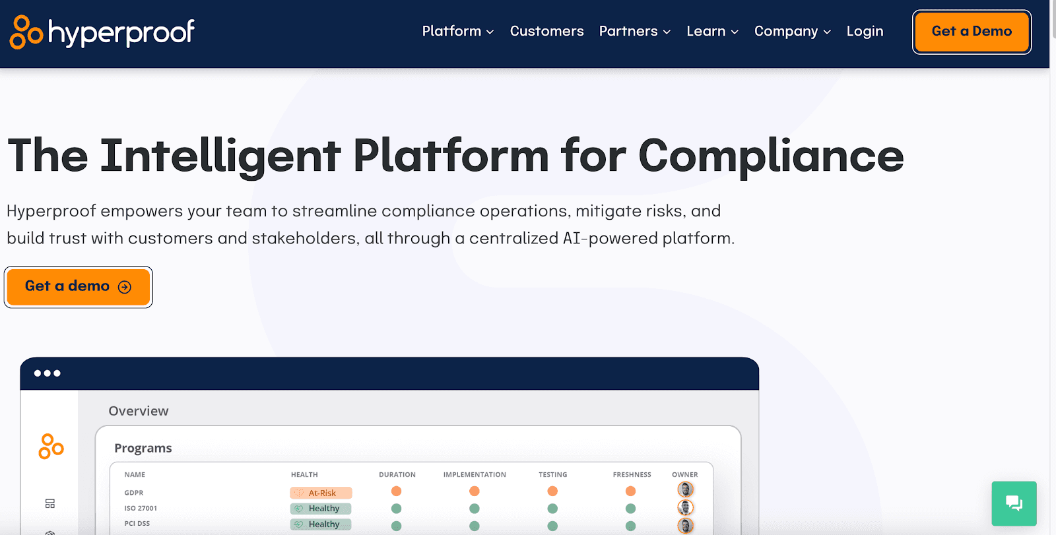Click GDPR implementation orange status dot

coord(474,491)
